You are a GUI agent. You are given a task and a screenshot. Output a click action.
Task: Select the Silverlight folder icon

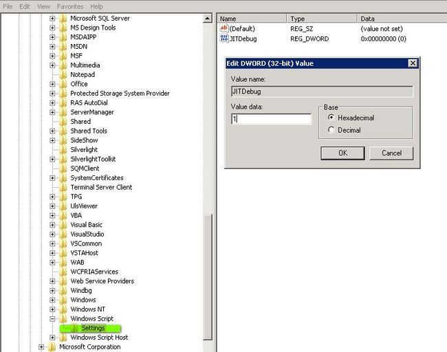(63, 150)
